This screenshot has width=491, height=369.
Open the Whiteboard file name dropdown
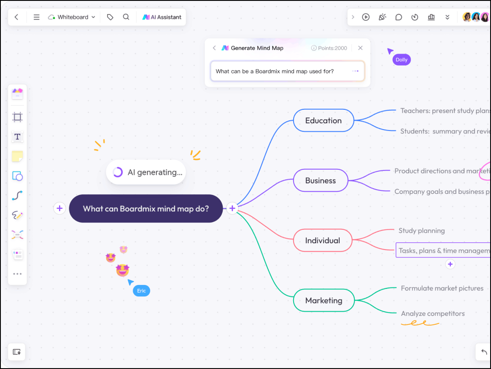tap(72, 17)
